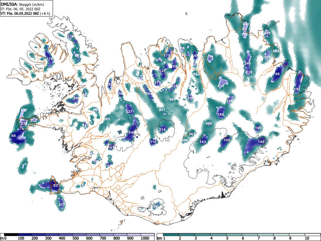Click the visibility value 178 in the Westfjords

pyautogui.click(x=50, y=59)
